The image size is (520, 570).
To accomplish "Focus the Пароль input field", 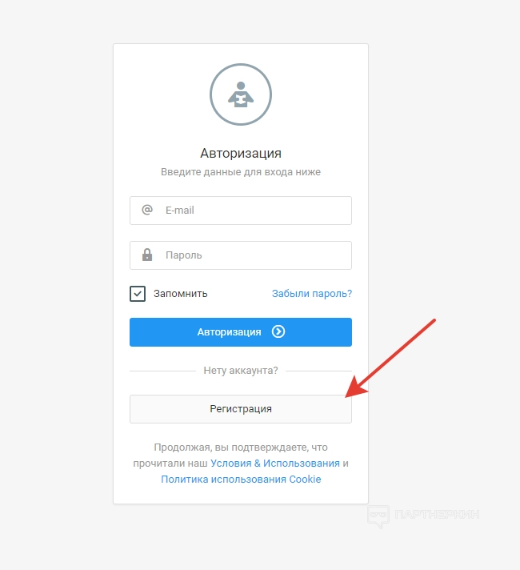I will (241, 255).
